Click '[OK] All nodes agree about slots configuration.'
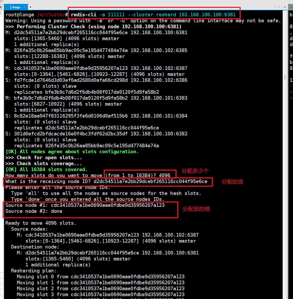The width and height of the screenshot is (293, 299). pyautogui.click(x=72, y=152)
